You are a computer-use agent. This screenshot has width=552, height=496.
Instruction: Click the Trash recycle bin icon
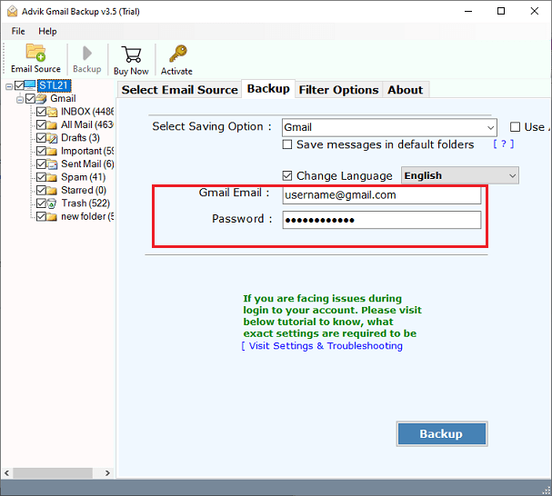coord(52,203)
